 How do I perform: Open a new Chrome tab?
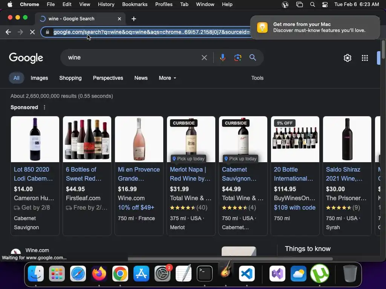[134, 19]
